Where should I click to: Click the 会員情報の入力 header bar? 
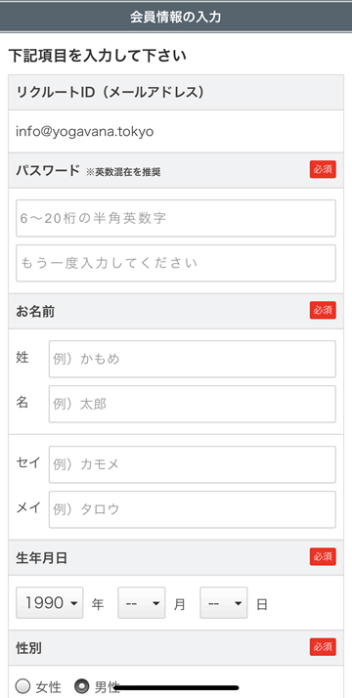[x=176, y=17]
